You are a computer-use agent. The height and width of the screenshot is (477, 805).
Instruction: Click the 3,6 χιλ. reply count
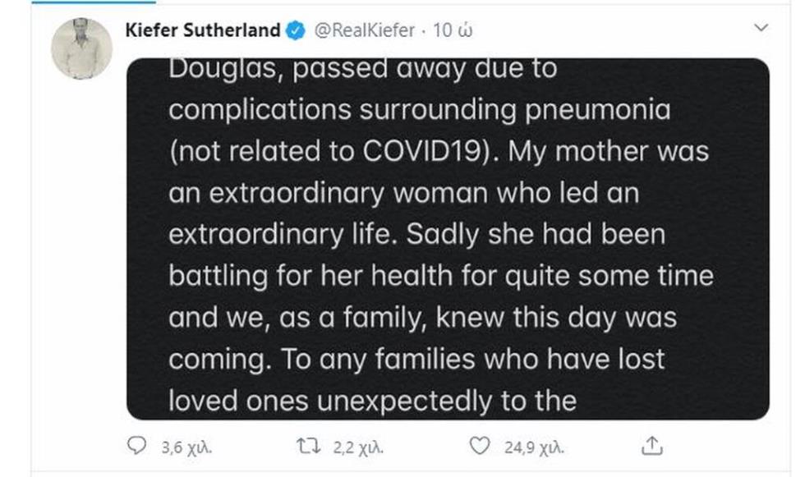coord(186,447)
